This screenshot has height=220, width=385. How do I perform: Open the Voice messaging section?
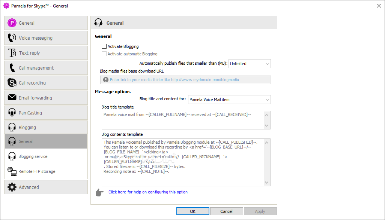[x=46, y=38]
